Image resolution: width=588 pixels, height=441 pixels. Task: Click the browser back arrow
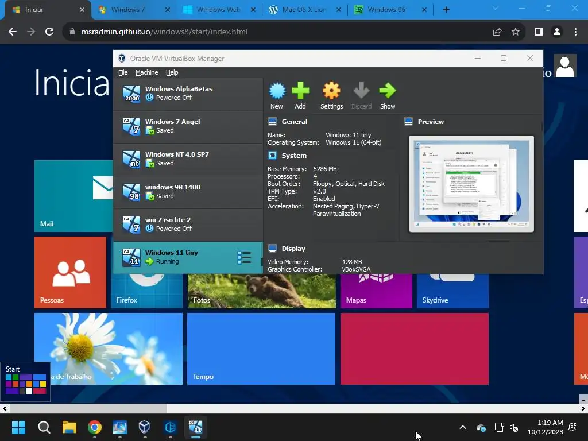tap(13, 32)
